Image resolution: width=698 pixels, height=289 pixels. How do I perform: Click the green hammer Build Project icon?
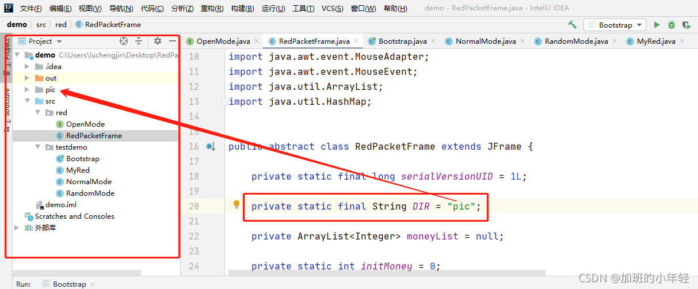pos(572,25)
